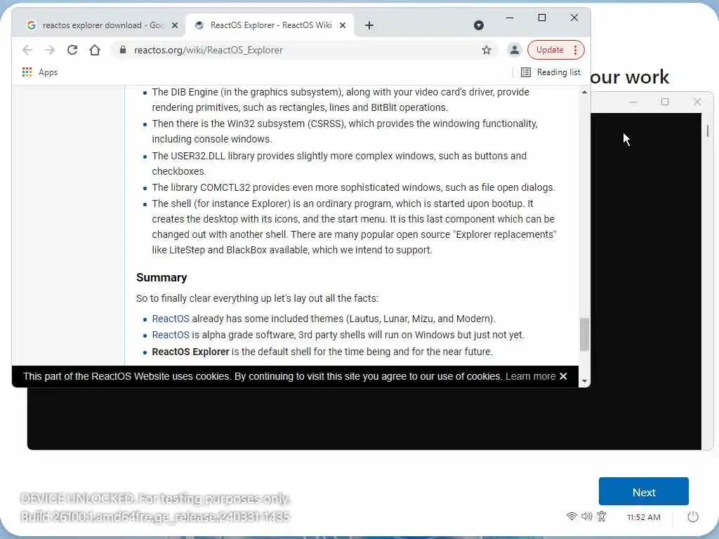Close the Chrome window
This screenshot has height=539, width=719.
coord(574,18)
